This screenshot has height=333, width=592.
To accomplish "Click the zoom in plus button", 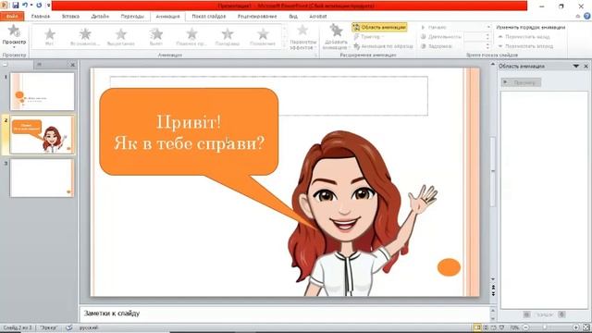I will point(576,327).
